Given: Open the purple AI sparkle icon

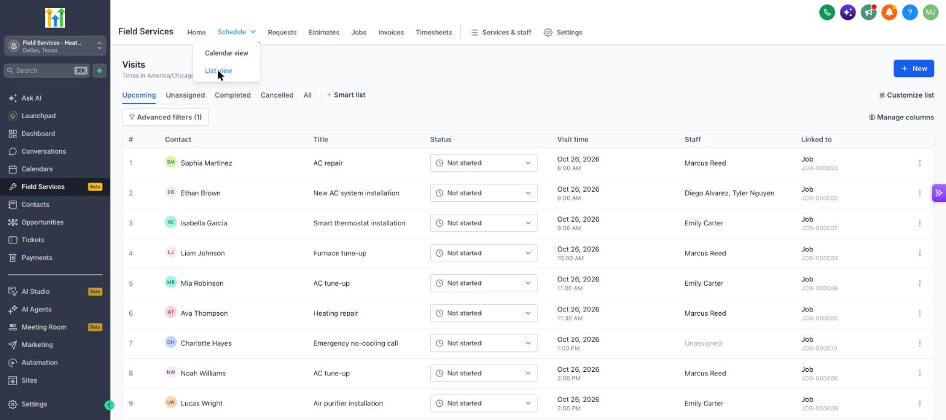Looking at the screenshot, I should click(x=848, y=12).
